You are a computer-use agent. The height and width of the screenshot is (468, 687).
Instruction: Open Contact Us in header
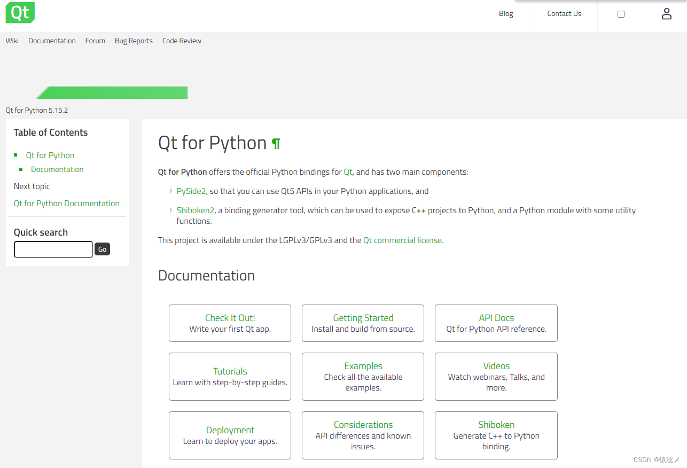coord(564,14)
